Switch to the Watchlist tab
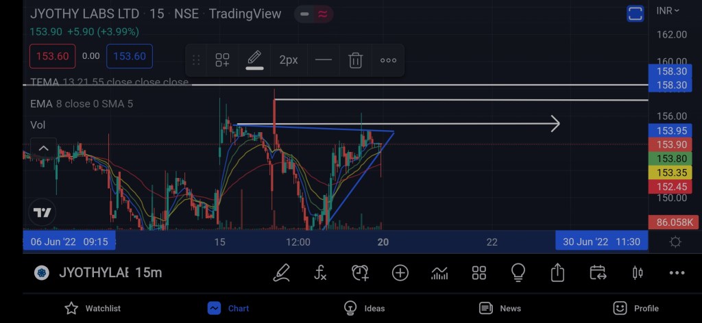This screenshot has height=323, width=702. [93, 308]
